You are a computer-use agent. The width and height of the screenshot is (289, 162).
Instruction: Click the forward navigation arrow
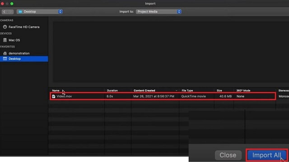pos(10,12)
